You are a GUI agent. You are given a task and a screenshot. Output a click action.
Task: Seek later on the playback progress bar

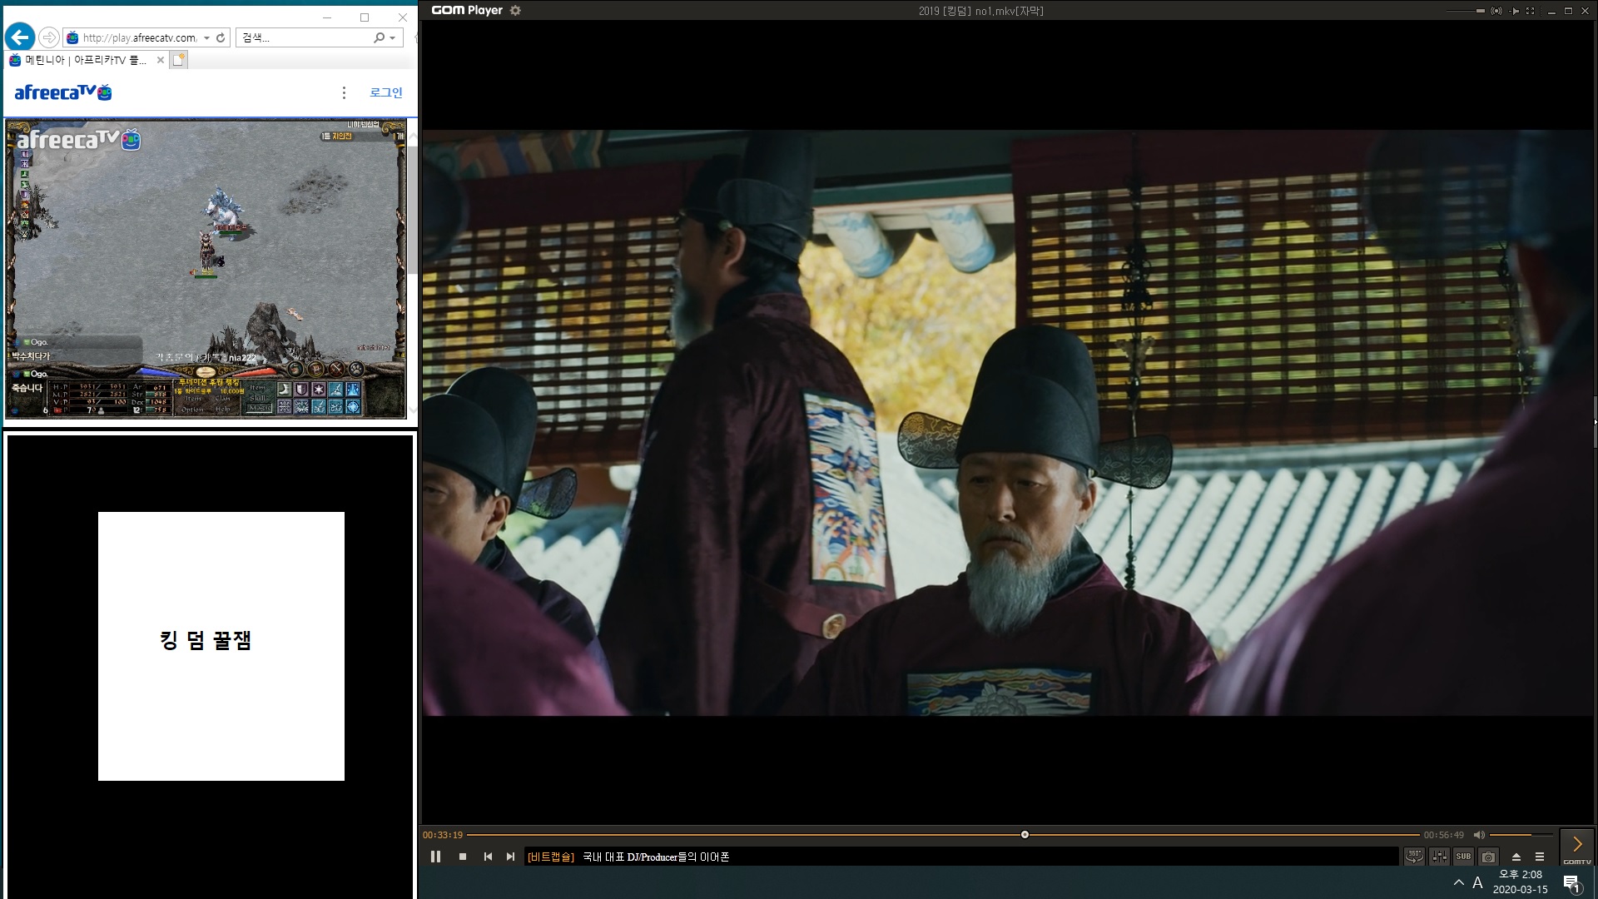point(1222,834)
